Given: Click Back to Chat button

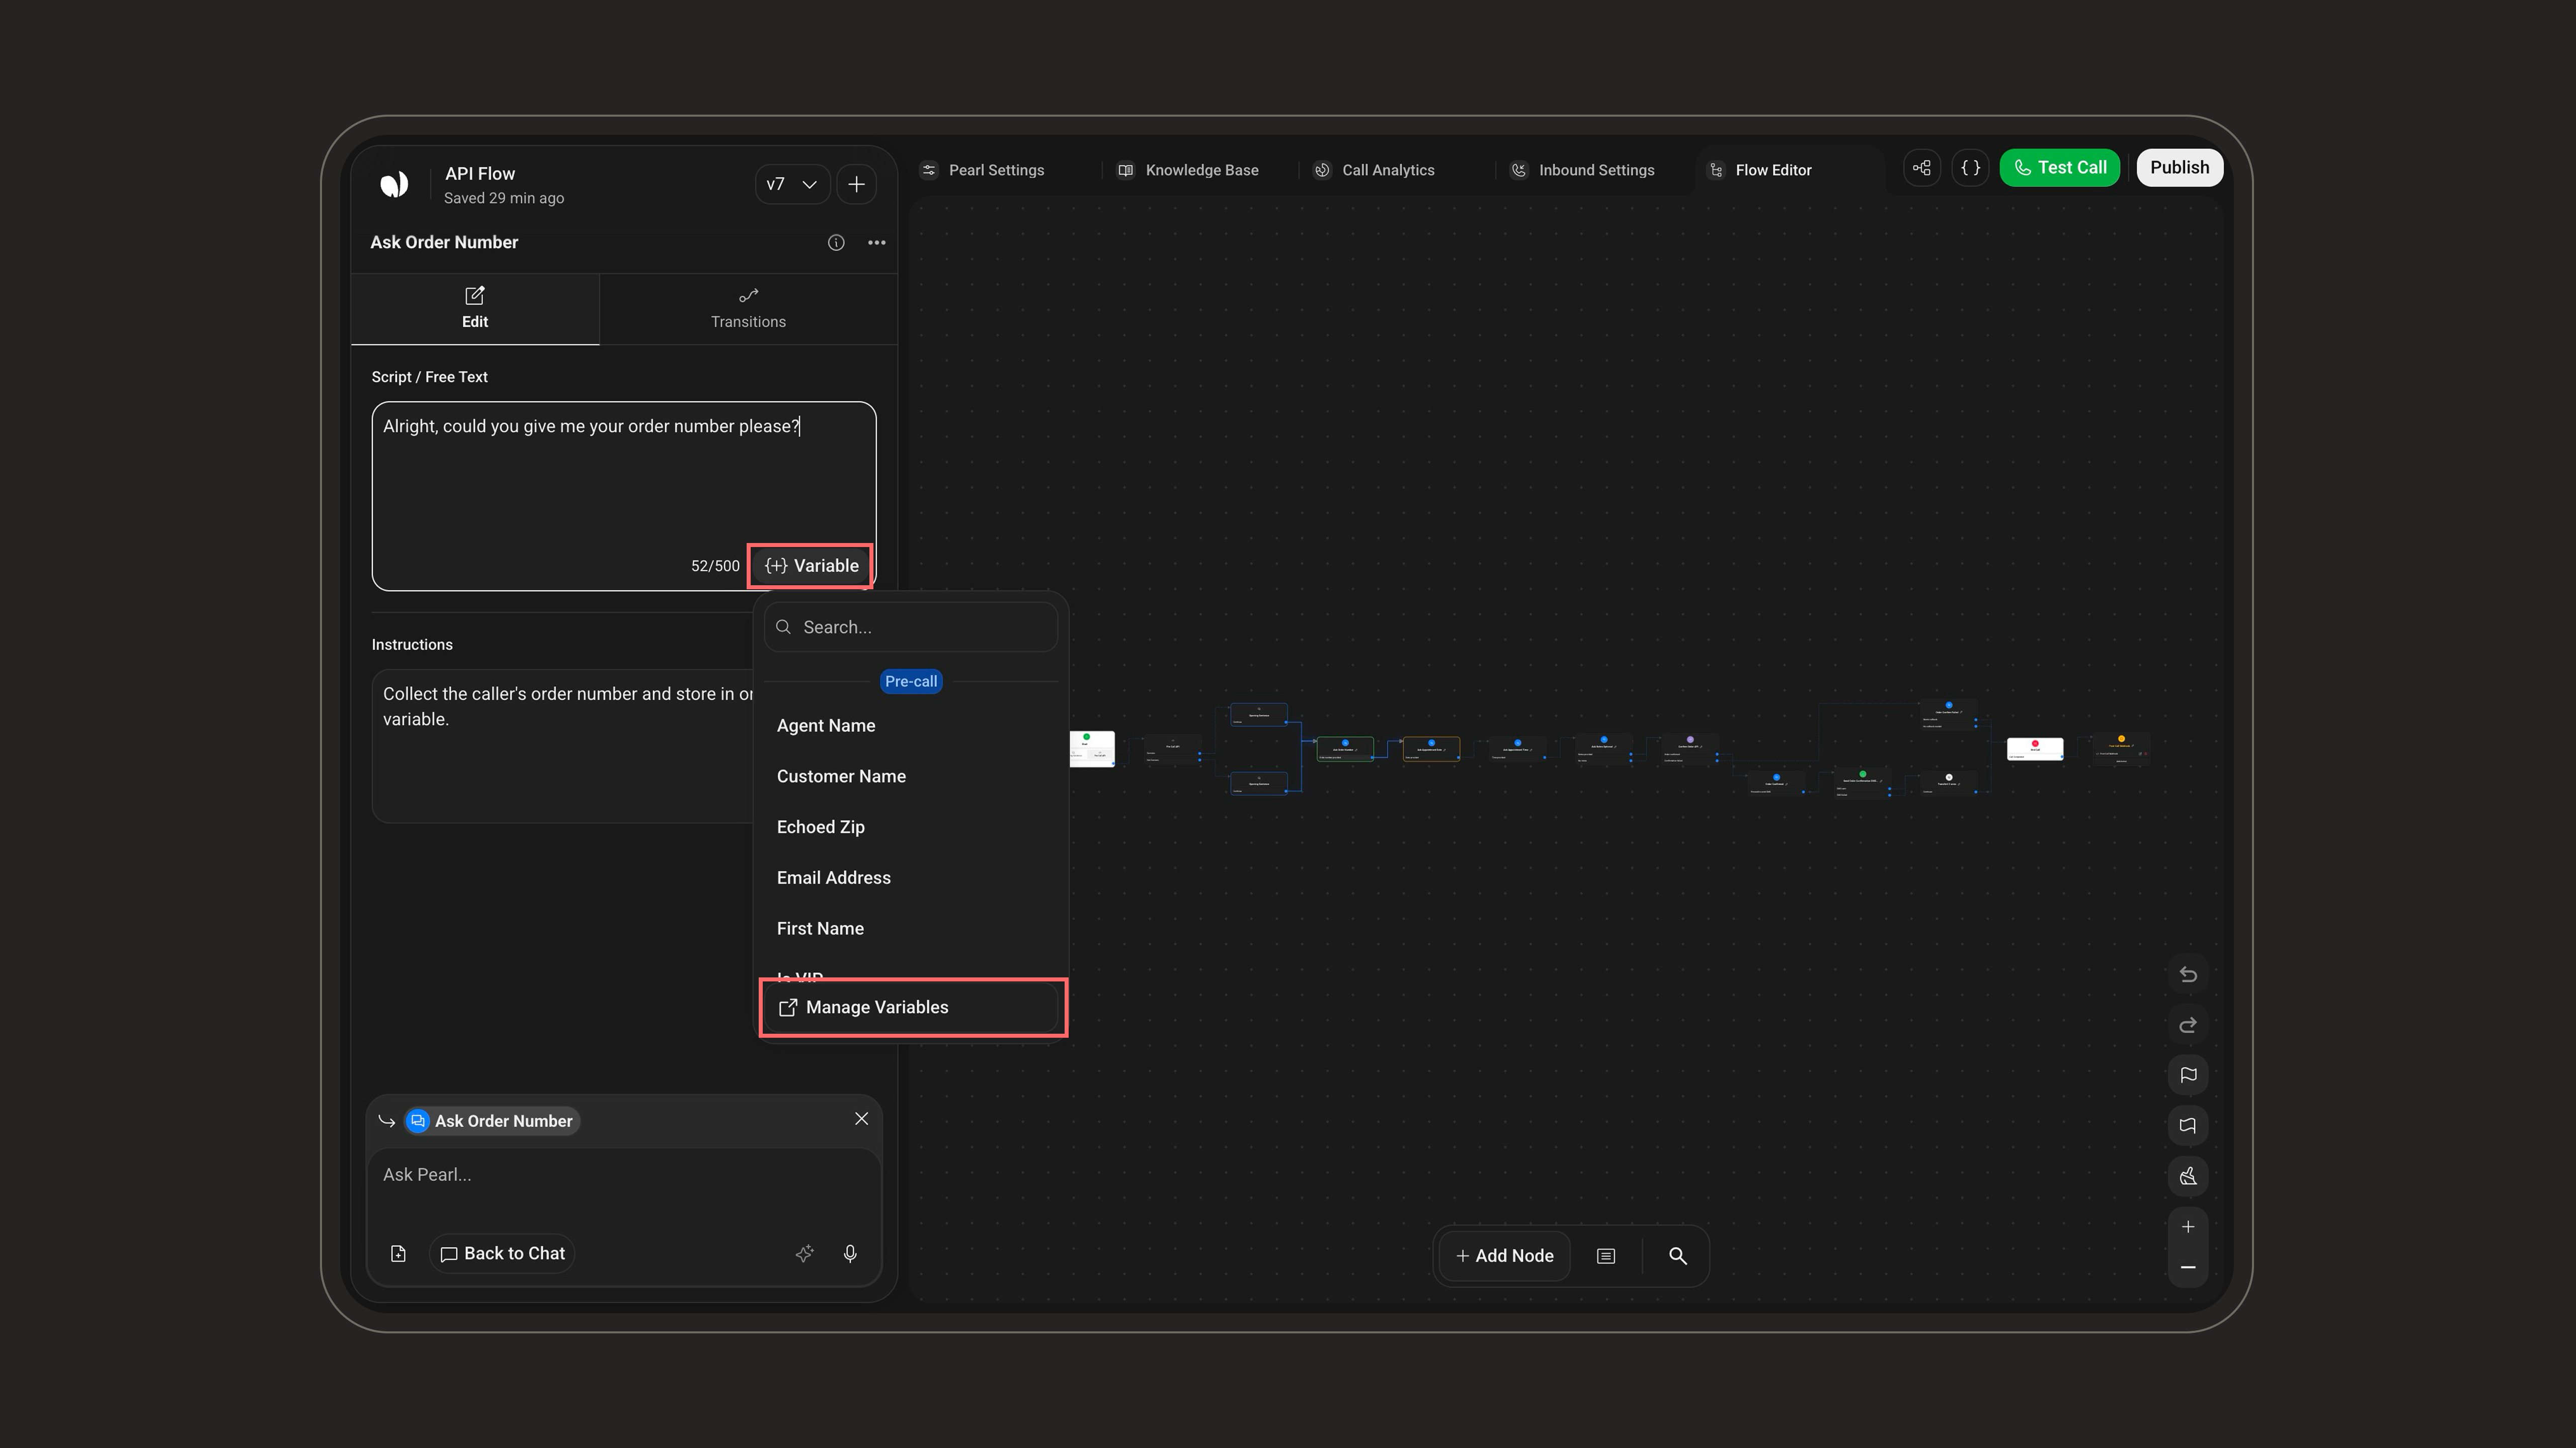Looking at the screenshot, I should [x=502, y=1253].
